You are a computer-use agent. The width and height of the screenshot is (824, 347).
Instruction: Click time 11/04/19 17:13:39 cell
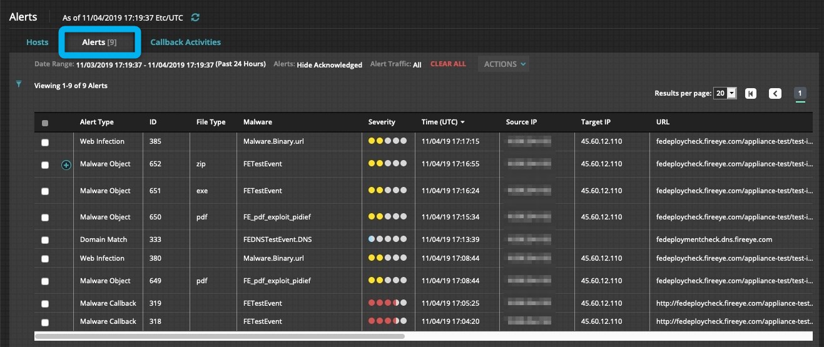tap(450, 239)
